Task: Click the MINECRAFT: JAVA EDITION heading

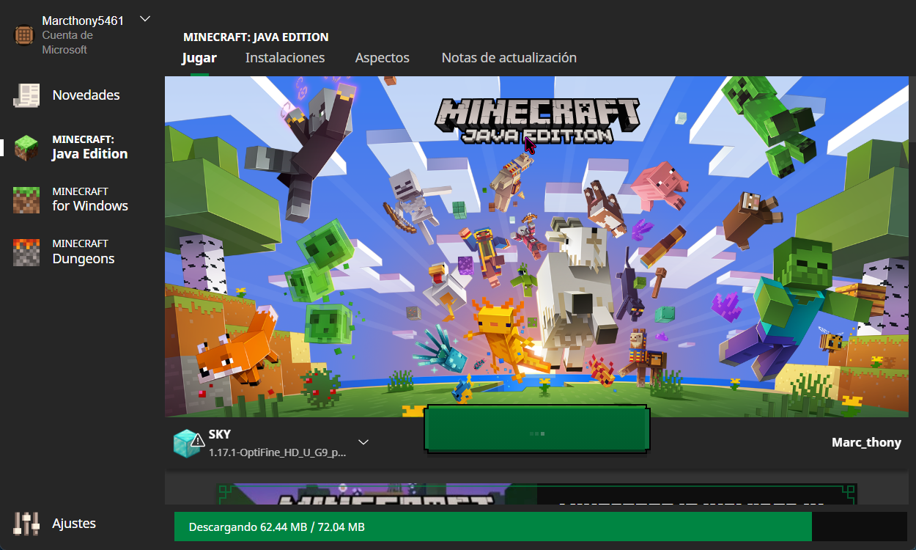Action: pyautogui.click(x=256, y=37)
